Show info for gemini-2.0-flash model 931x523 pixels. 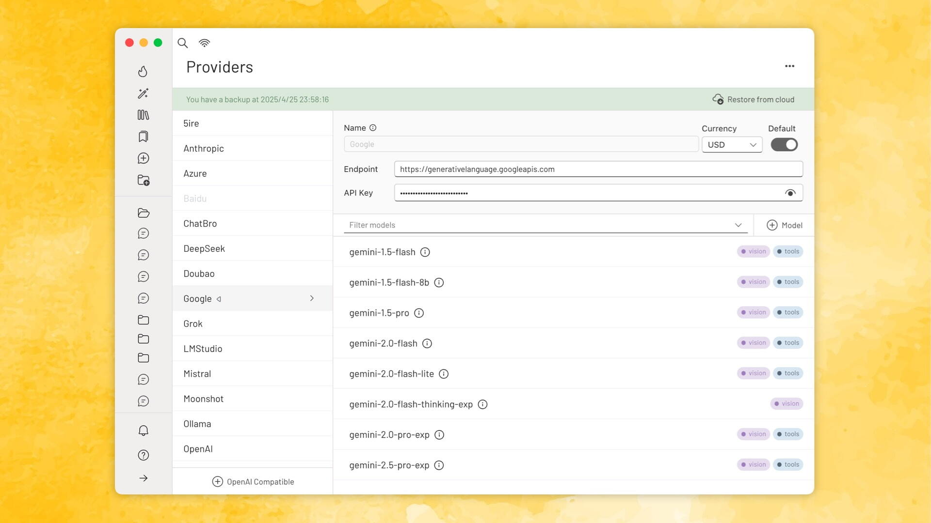point(427,343)
